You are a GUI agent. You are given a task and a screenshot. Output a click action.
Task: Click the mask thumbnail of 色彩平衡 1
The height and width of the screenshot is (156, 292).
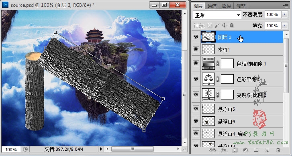[227, 79]
